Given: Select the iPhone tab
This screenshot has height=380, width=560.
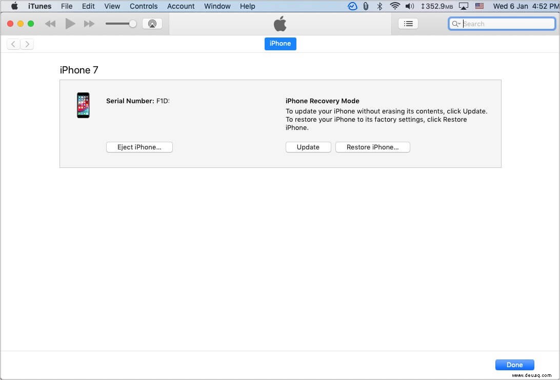Looking at the screenshot, I should (280, 44).
